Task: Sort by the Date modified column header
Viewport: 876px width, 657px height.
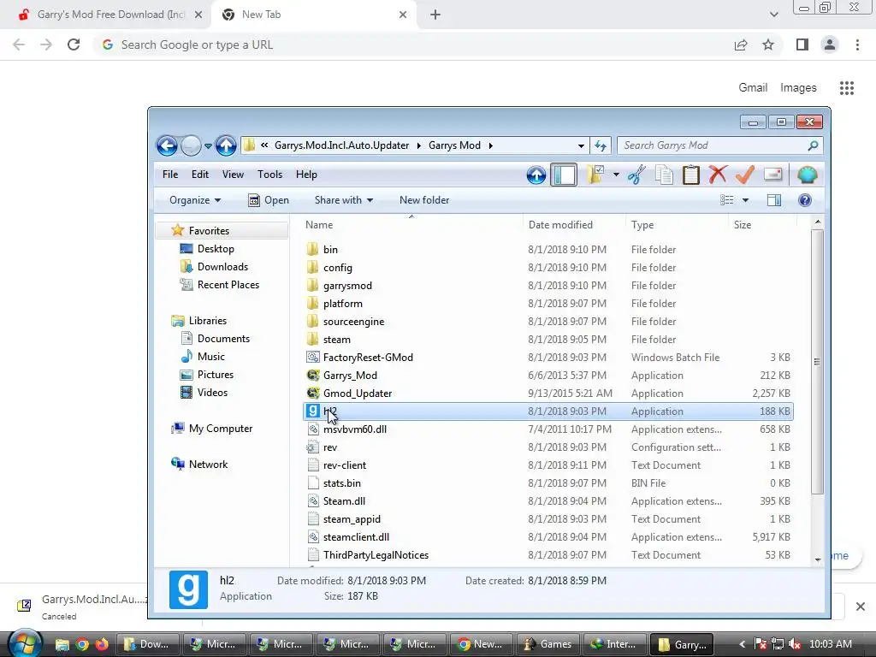Action: 560,225
